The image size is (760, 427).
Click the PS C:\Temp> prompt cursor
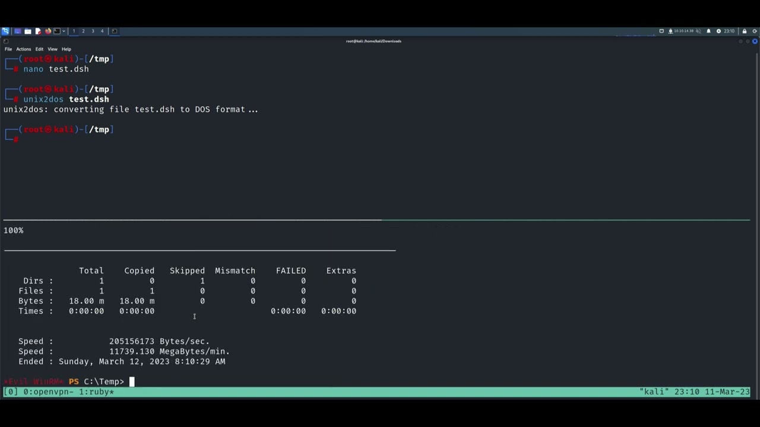(x=132, y=381)
